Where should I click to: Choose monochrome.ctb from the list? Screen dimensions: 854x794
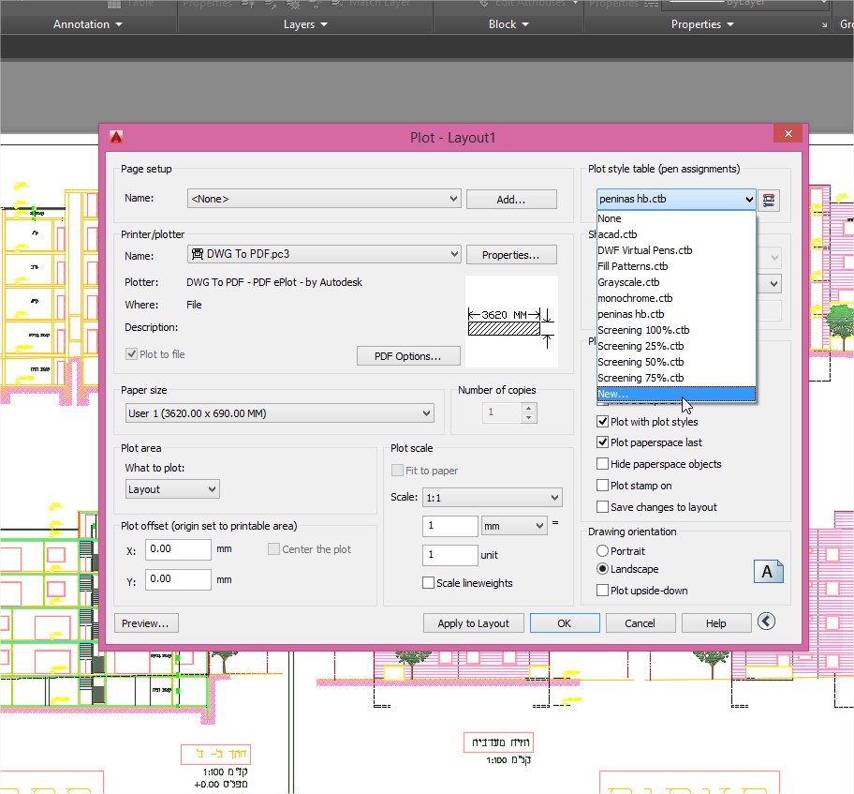pos(635,298)
